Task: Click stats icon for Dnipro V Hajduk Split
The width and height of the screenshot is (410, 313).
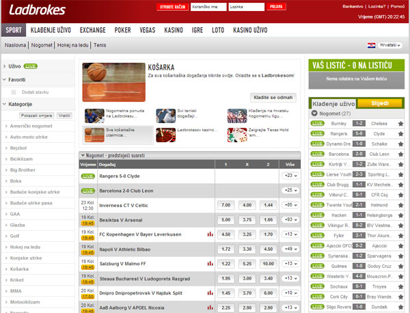Action: coord(210,292)
